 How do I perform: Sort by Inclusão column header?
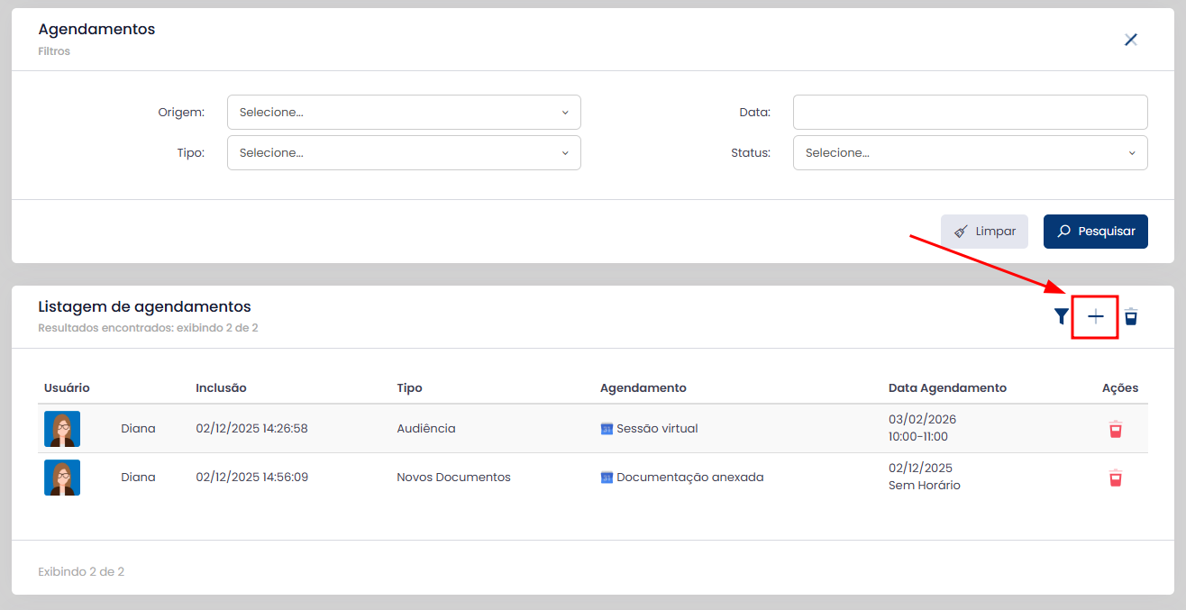221,388
